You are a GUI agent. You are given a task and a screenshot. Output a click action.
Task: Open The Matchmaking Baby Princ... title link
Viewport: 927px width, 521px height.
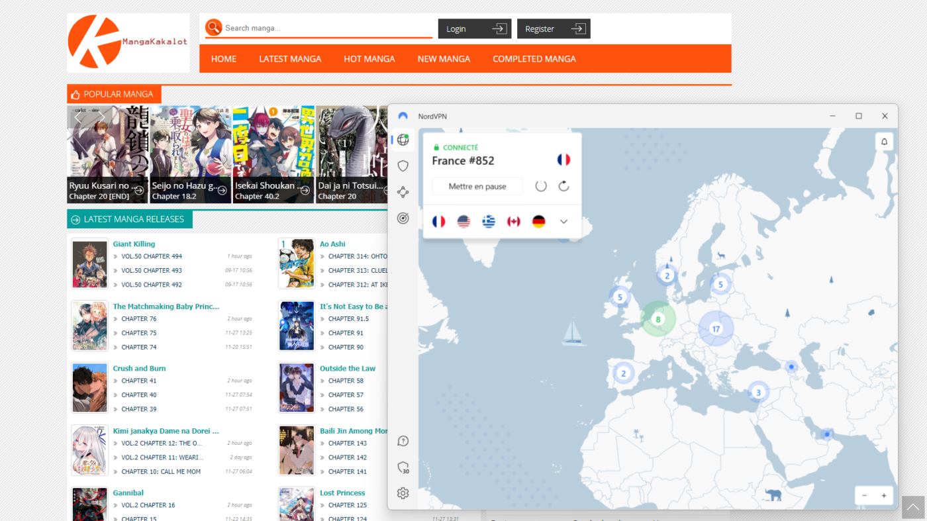pyautogui.click(x=166, y=307)
